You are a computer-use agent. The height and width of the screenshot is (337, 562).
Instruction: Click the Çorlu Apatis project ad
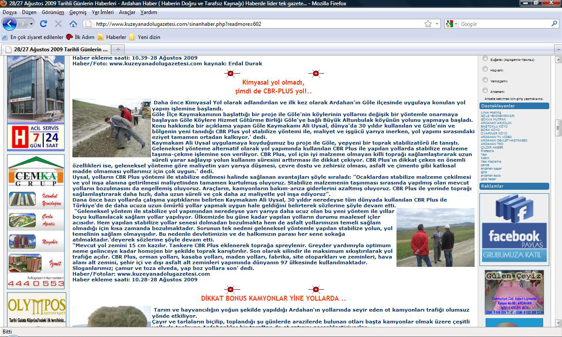pyautogui.click(x=36, y=220)
